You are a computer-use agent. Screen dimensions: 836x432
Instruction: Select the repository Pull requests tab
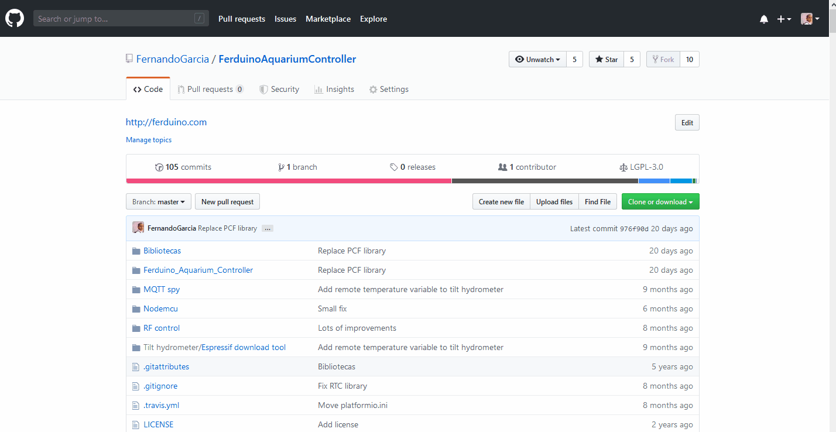(211, 89)
